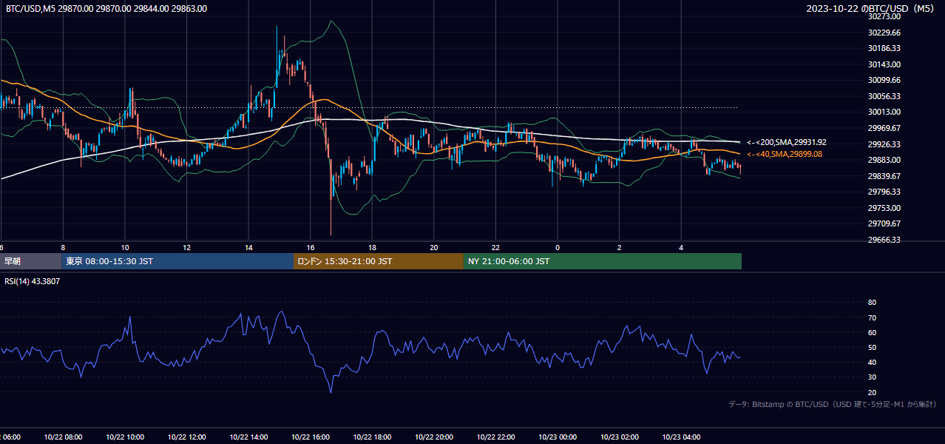The image size is (945, 444).
Task: Click price axis label 30013.00
Action: (884, 112)
